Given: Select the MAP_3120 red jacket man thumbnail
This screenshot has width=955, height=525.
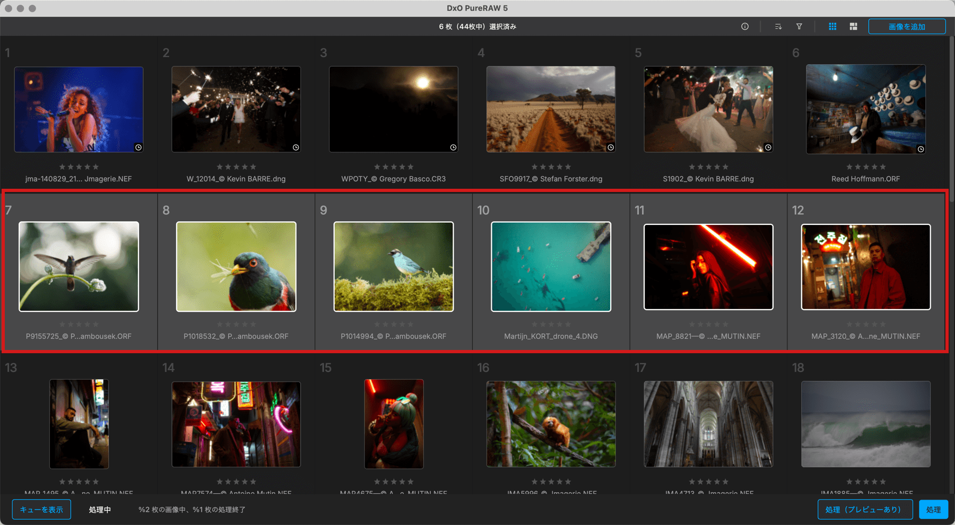Looking at the screenshot, I should 866,267.
